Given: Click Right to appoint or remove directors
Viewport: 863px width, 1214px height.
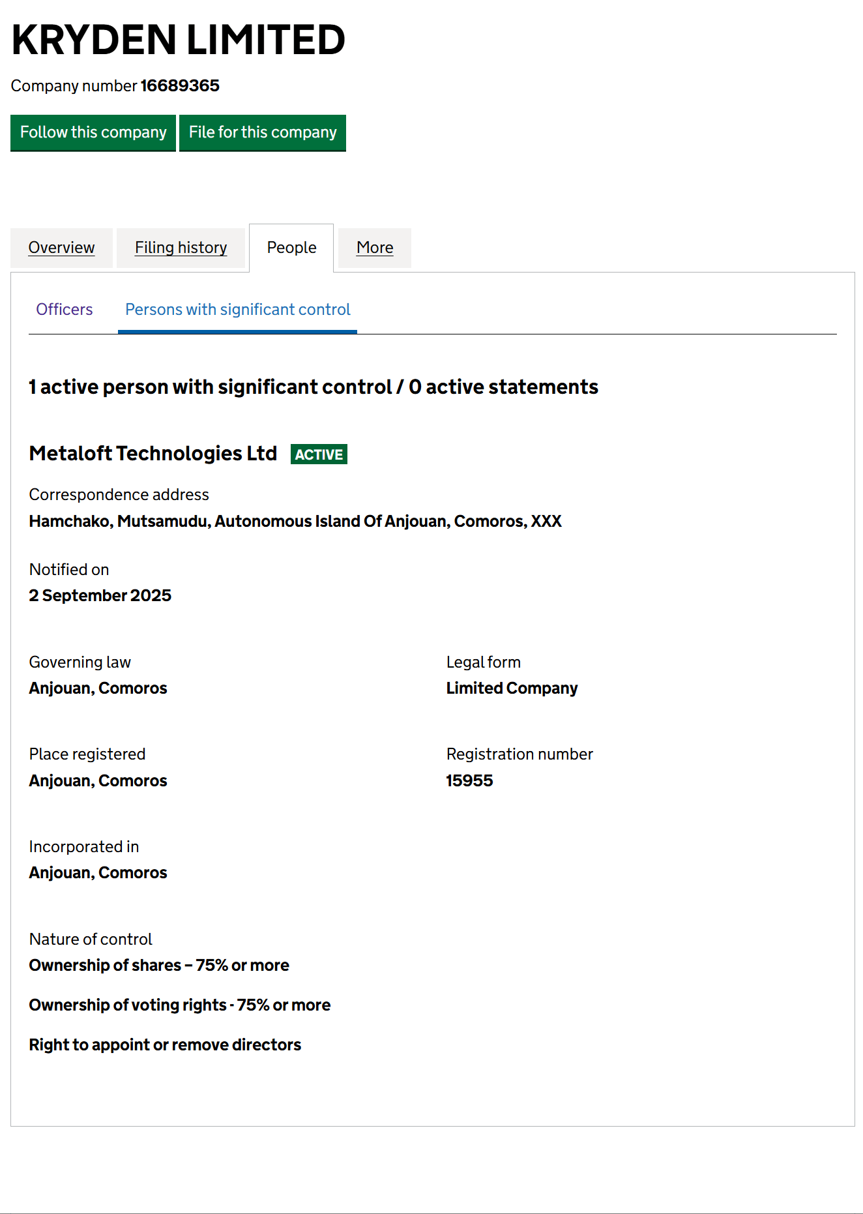Looking at the screenshot, I should click(x=165, y=1045).
